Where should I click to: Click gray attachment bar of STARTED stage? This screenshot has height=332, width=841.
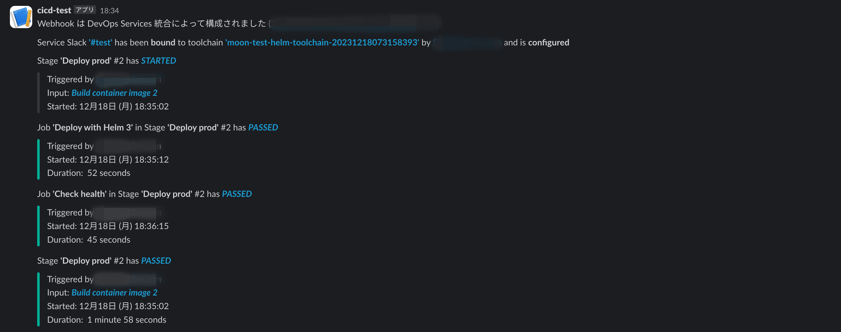tap(38, 93)
